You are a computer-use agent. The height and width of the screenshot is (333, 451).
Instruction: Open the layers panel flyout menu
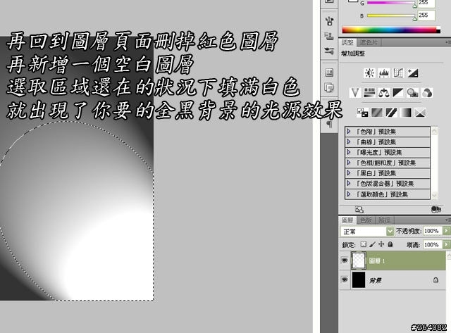point(447,220)
